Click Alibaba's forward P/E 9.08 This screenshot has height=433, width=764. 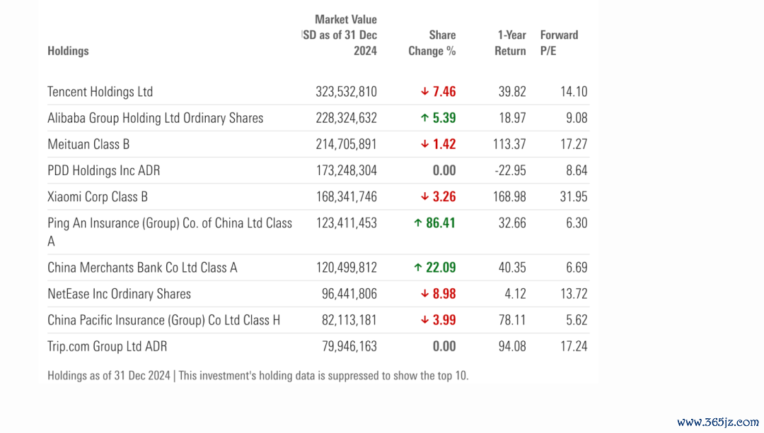tap(577, 118)
